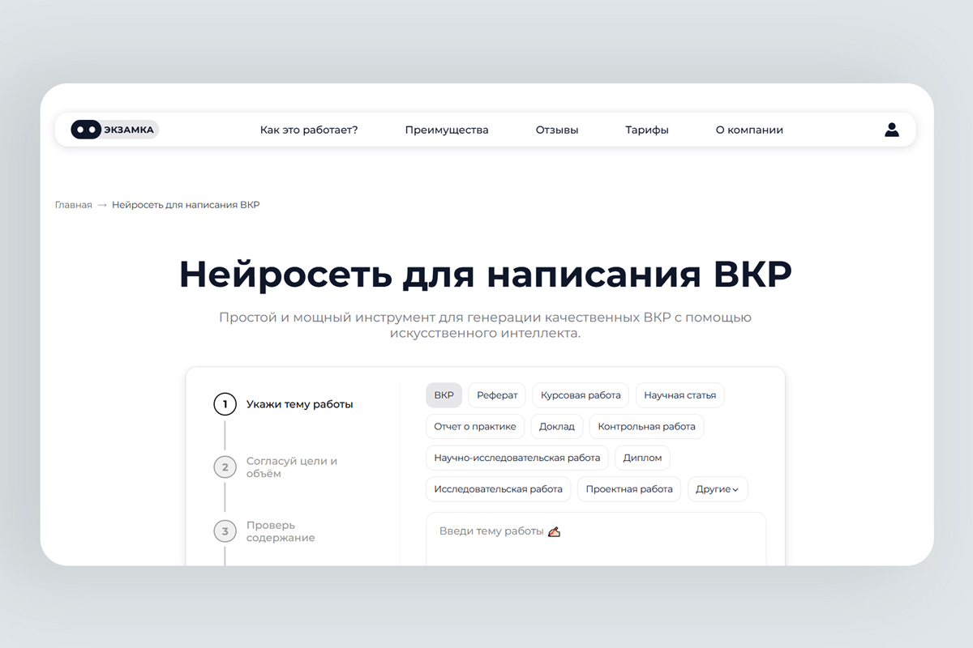Open the О компании nav link
This screenshot has height=648, width=973.
(749, 130)
